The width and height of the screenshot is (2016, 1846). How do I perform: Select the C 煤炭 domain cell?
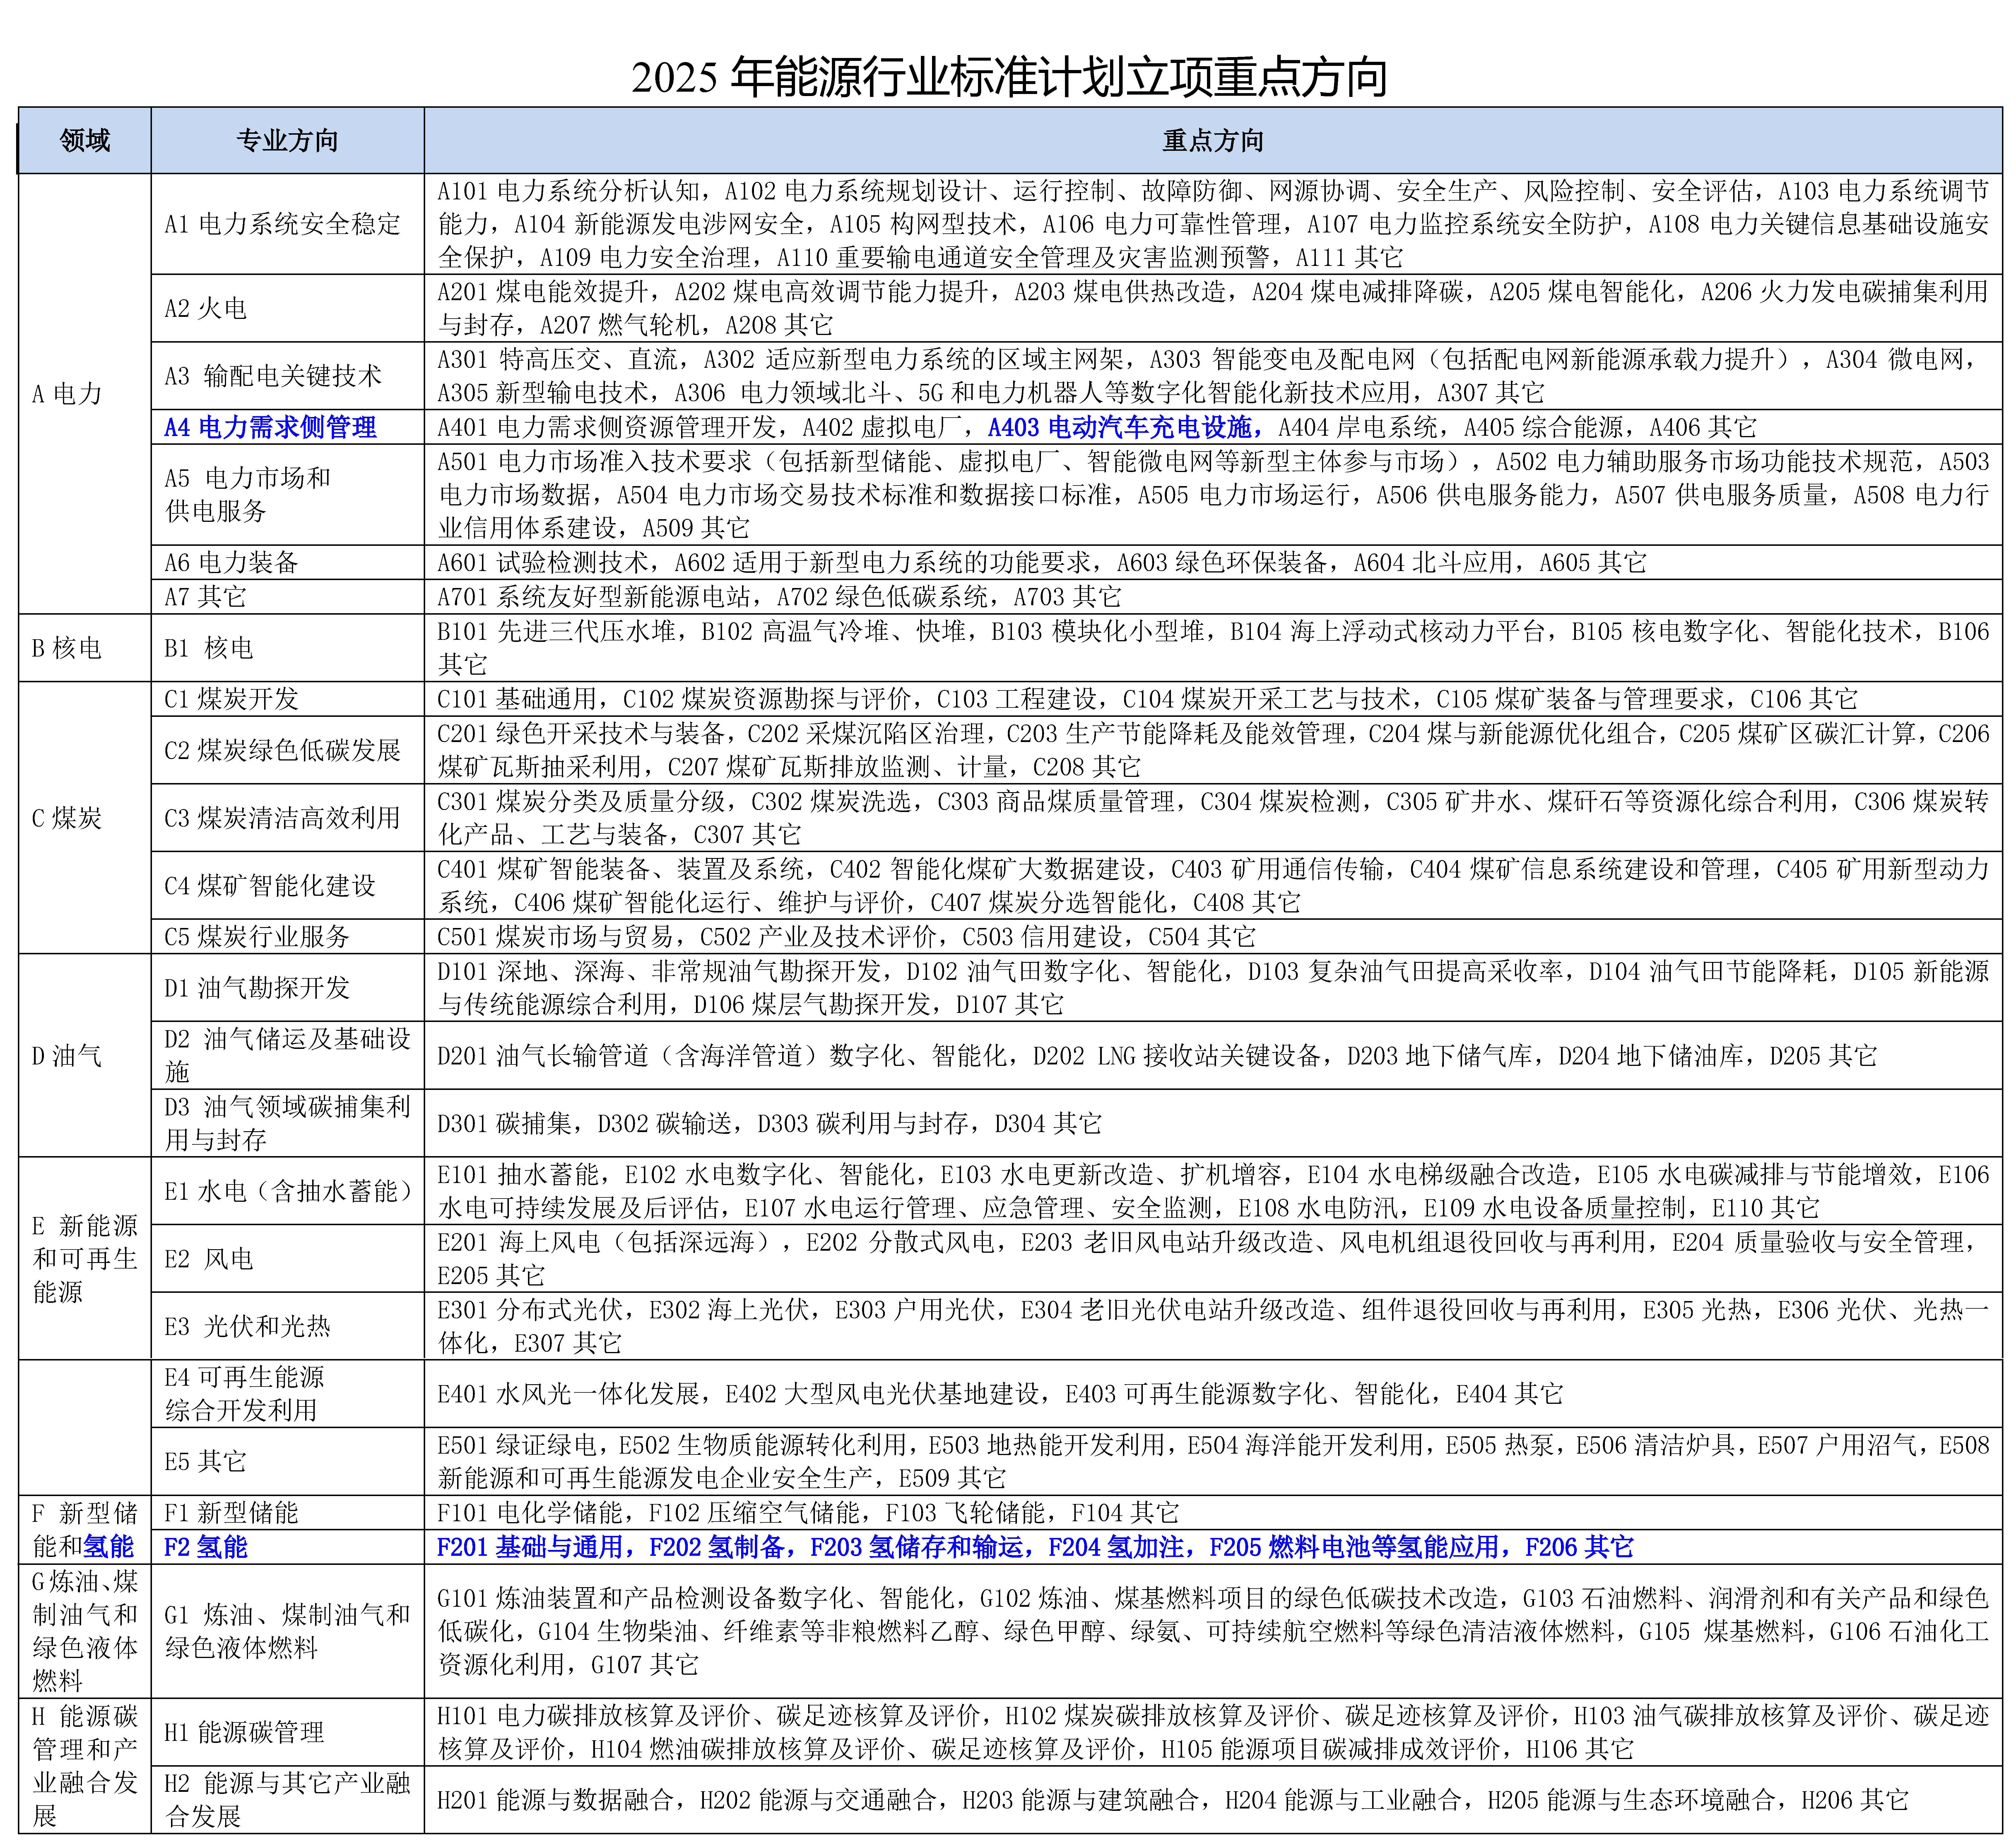(67, 818)
